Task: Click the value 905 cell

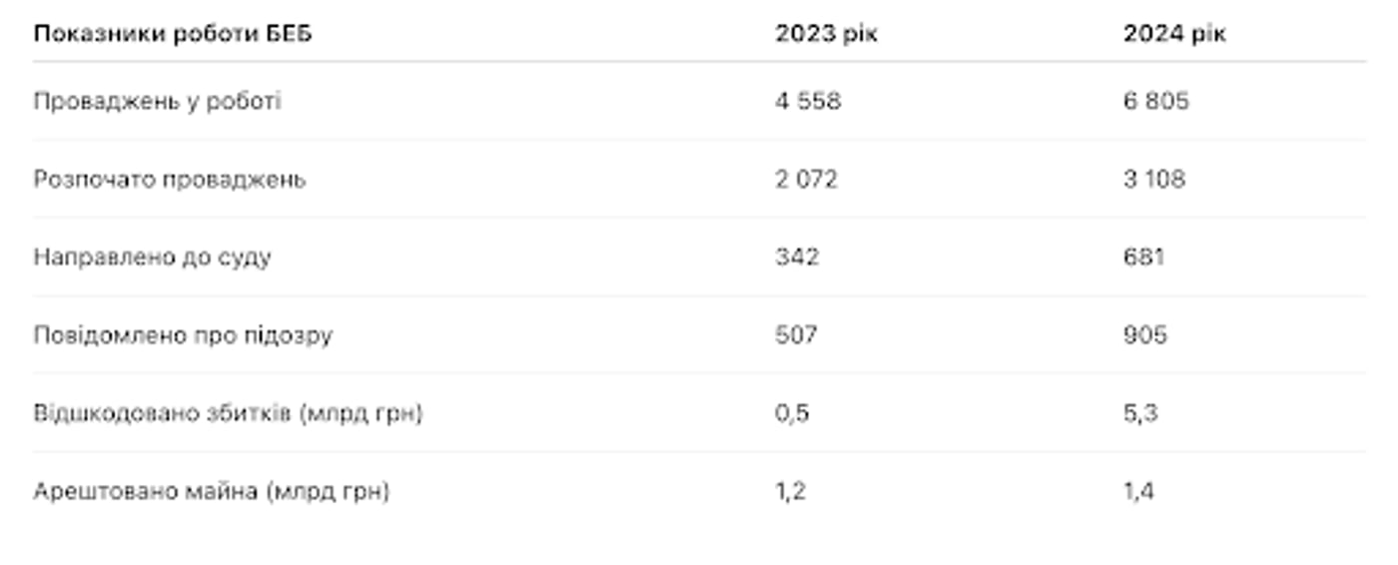Action: pos(1144,335)
